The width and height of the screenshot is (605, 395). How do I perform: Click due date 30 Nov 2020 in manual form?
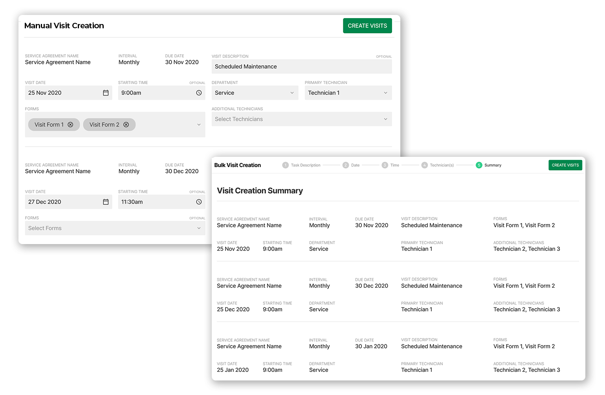click(x=182, y=62)
